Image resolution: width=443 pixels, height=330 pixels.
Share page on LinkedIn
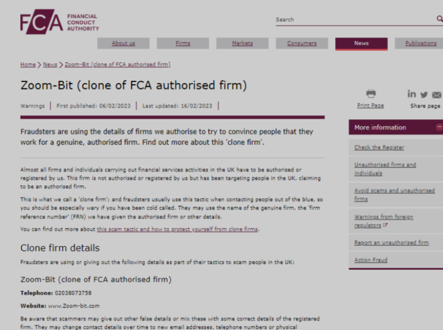pos(411,94)
